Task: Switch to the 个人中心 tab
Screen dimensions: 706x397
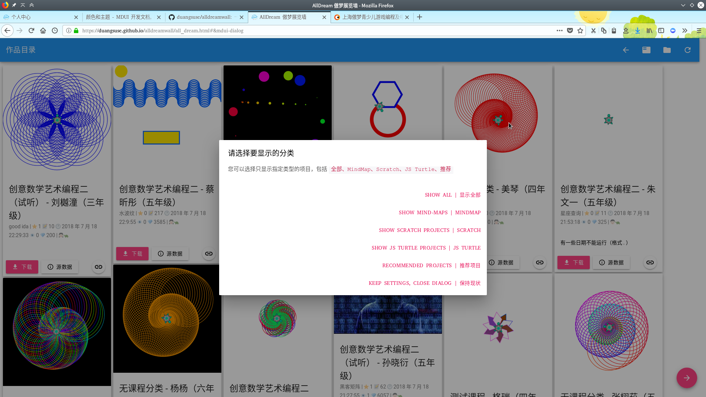Action: click(37, 17)
